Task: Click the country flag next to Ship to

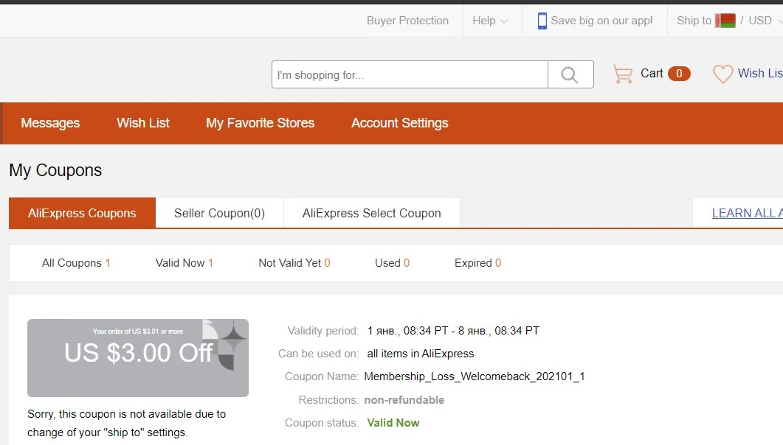Action: (725, 21)
